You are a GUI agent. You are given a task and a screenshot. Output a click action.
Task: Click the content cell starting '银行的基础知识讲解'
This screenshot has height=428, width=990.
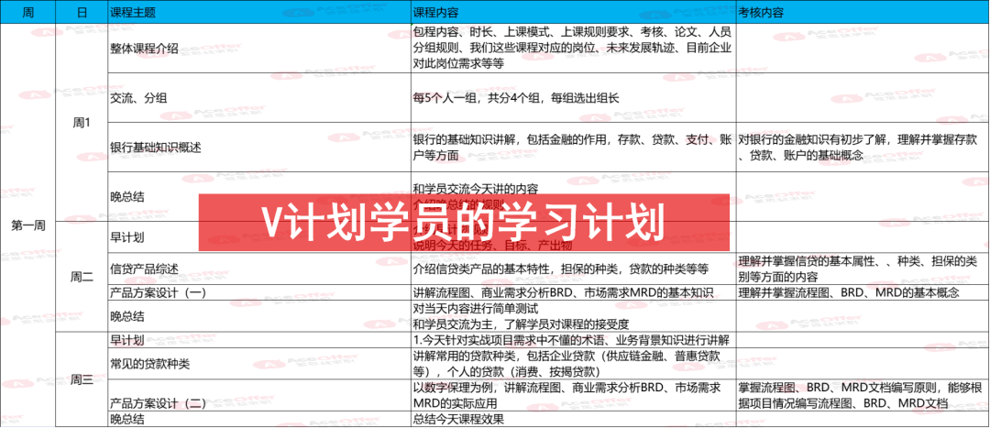click(x=573, y=147)
